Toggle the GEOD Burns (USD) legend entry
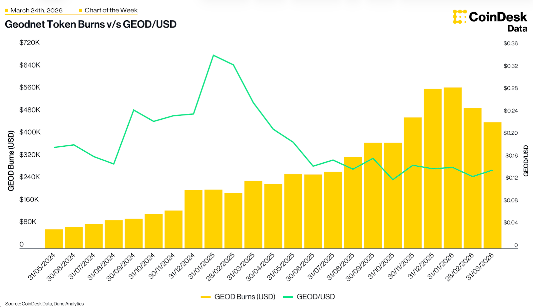533x307 pixels. [238, 297]
